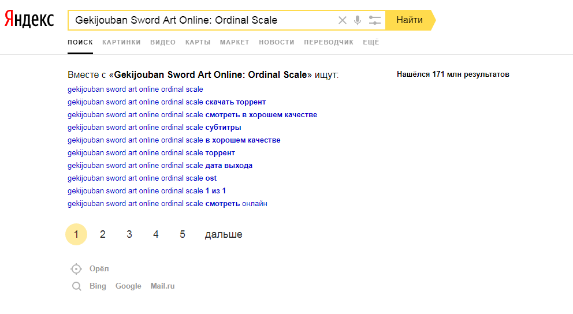The width and height of the screenshot is (573, 314).
Task: Start voice search with the microphone icon
Action: click(358, 20)
